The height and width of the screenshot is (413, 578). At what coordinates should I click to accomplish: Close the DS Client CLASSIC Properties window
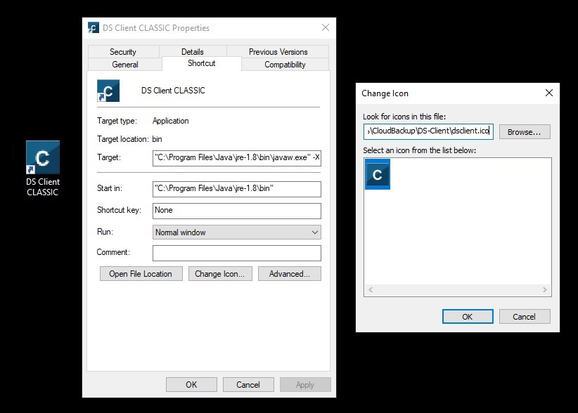[325, 28]
